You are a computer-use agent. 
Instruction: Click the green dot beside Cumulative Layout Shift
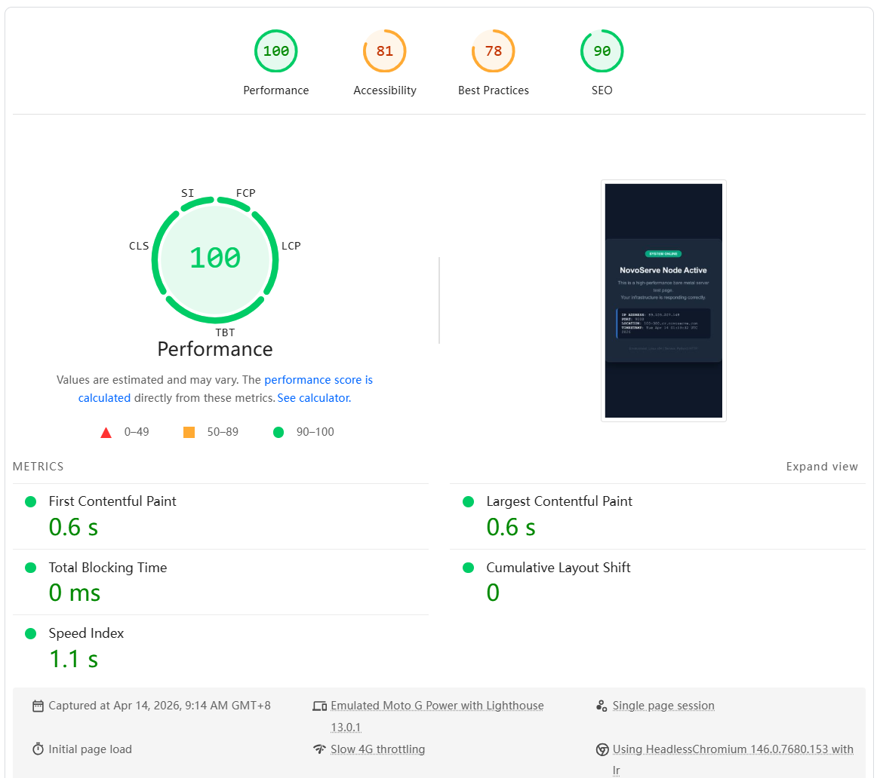[468, 568]
